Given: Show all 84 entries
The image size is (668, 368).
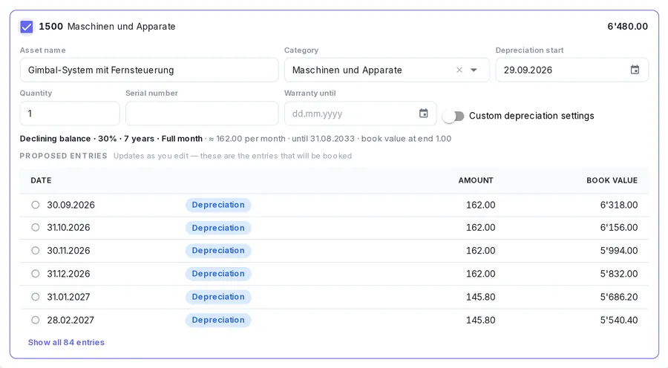Looking at the screenshot, I should tap(66, 343).
